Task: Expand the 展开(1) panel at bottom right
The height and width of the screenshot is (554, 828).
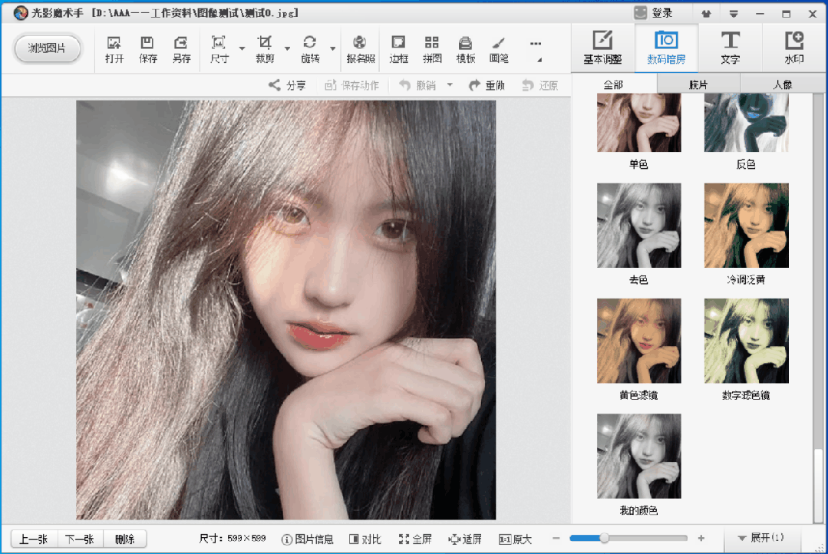Action: click(x=760, y=538)
